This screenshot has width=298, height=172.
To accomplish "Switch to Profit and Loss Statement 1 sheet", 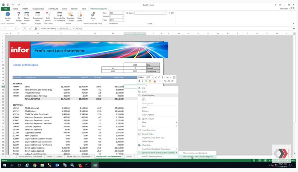I will point(79,156).
